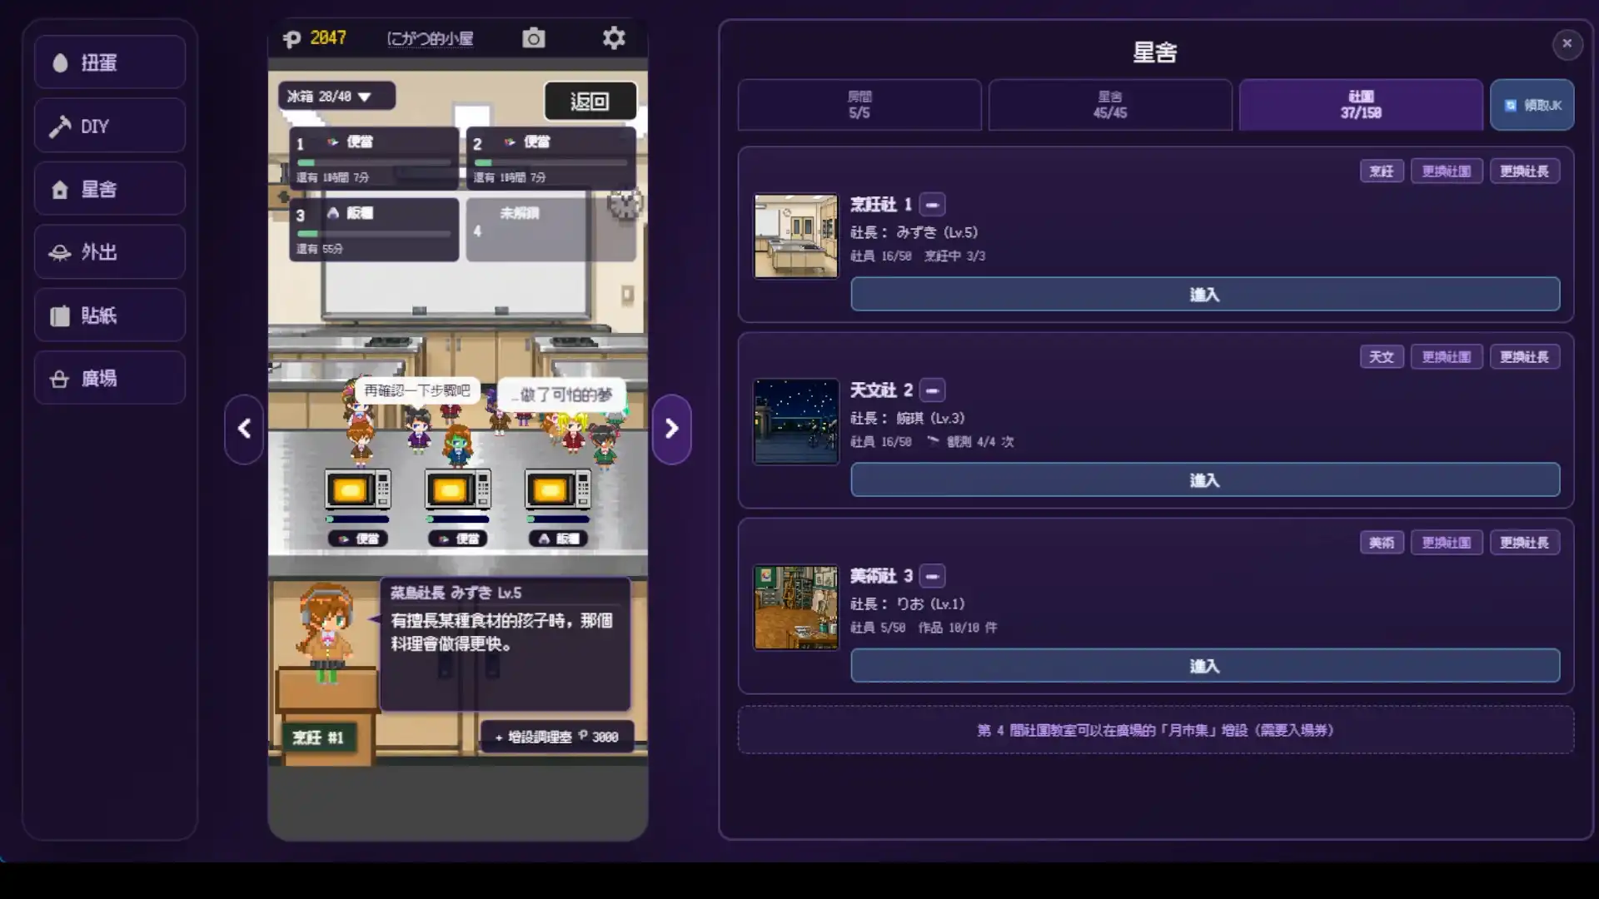Click the 領取JK button
This screenshot has height=899, width=1599.
point(1532,105)
